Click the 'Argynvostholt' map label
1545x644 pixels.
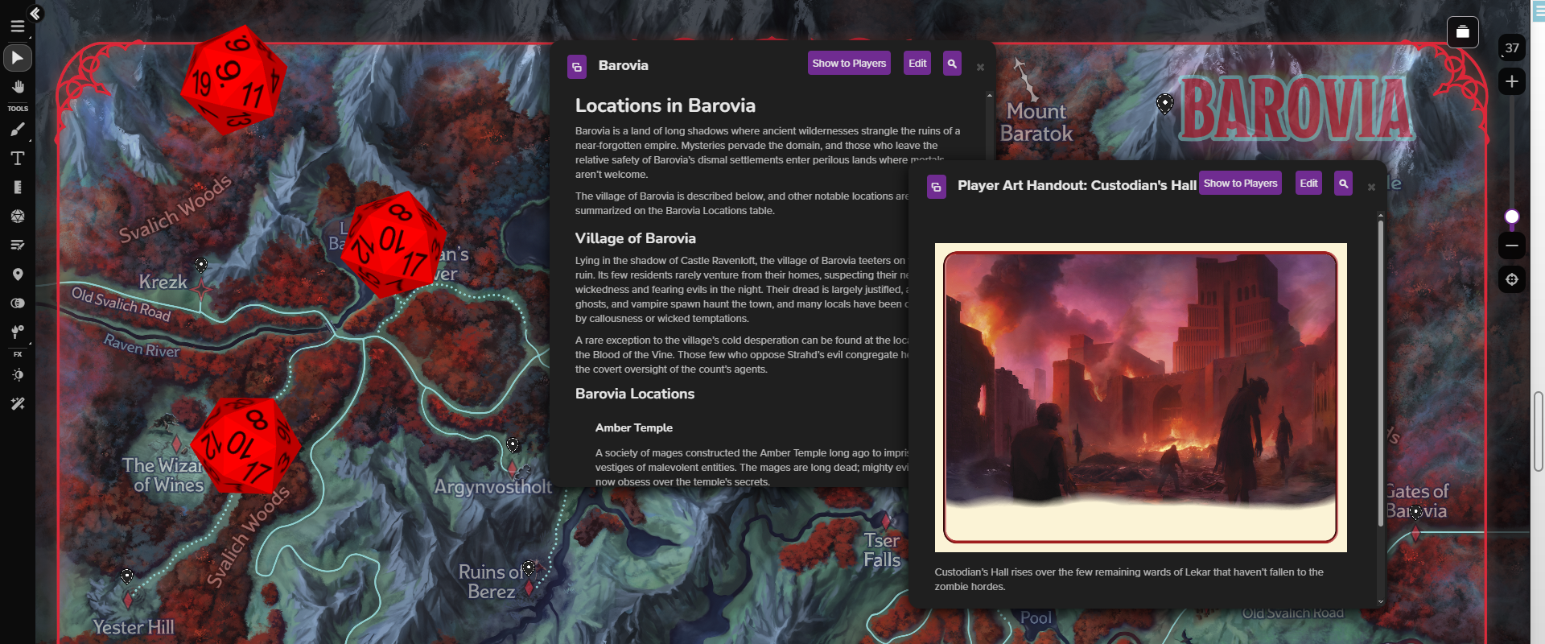point(493,486)
